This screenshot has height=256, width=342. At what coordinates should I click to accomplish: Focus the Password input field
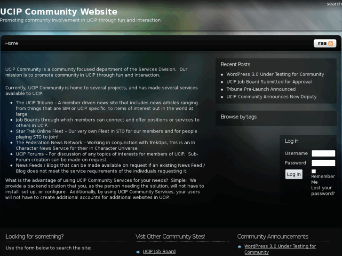(323, 163)
